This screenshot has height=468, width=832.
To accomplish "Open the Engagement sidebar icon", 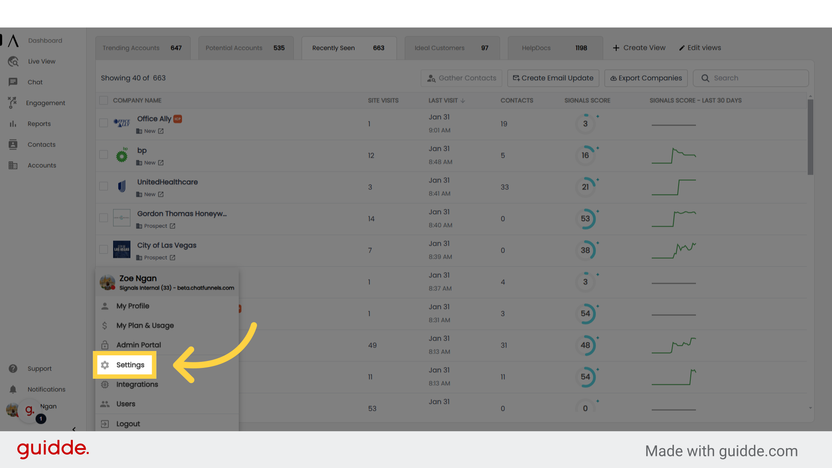I will (x=12, y=103).
